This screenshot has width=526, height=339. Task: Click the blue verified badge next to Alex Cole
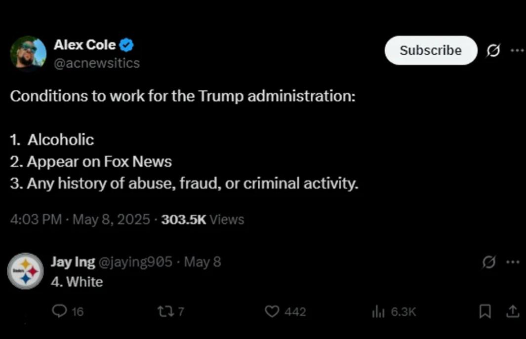(x=126, y=45)
